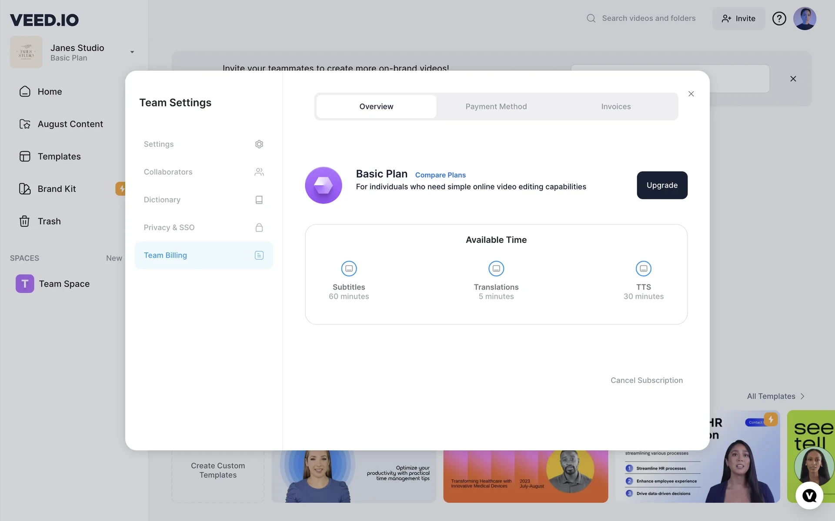Select Dictionary in Team Settings menu
Screen dimensions: 835x521
pyautogui.click(x=204, y=200)
